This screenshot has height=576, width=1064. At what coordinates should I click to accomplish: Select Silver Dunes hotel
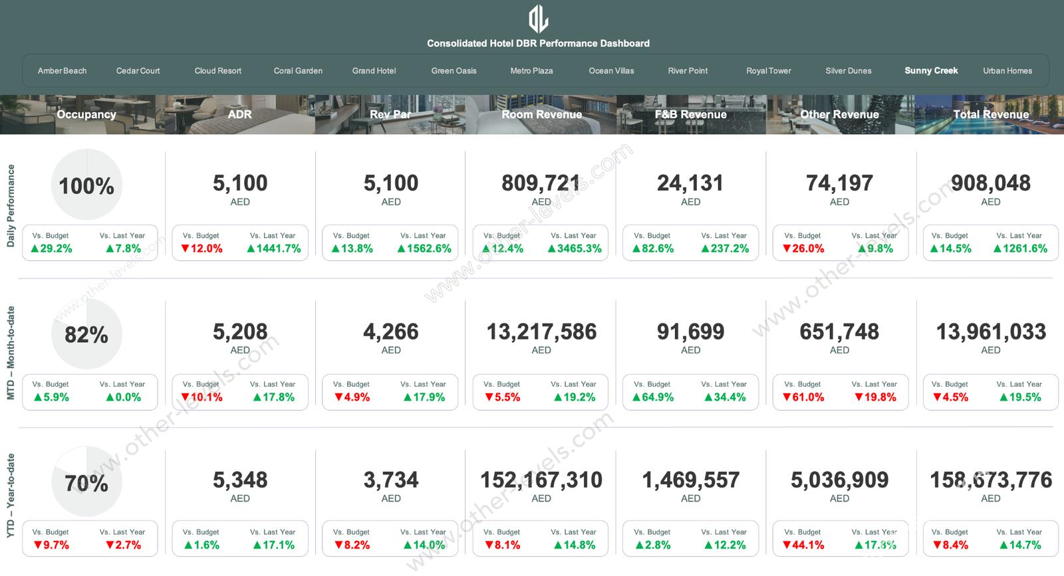(848, 71)
